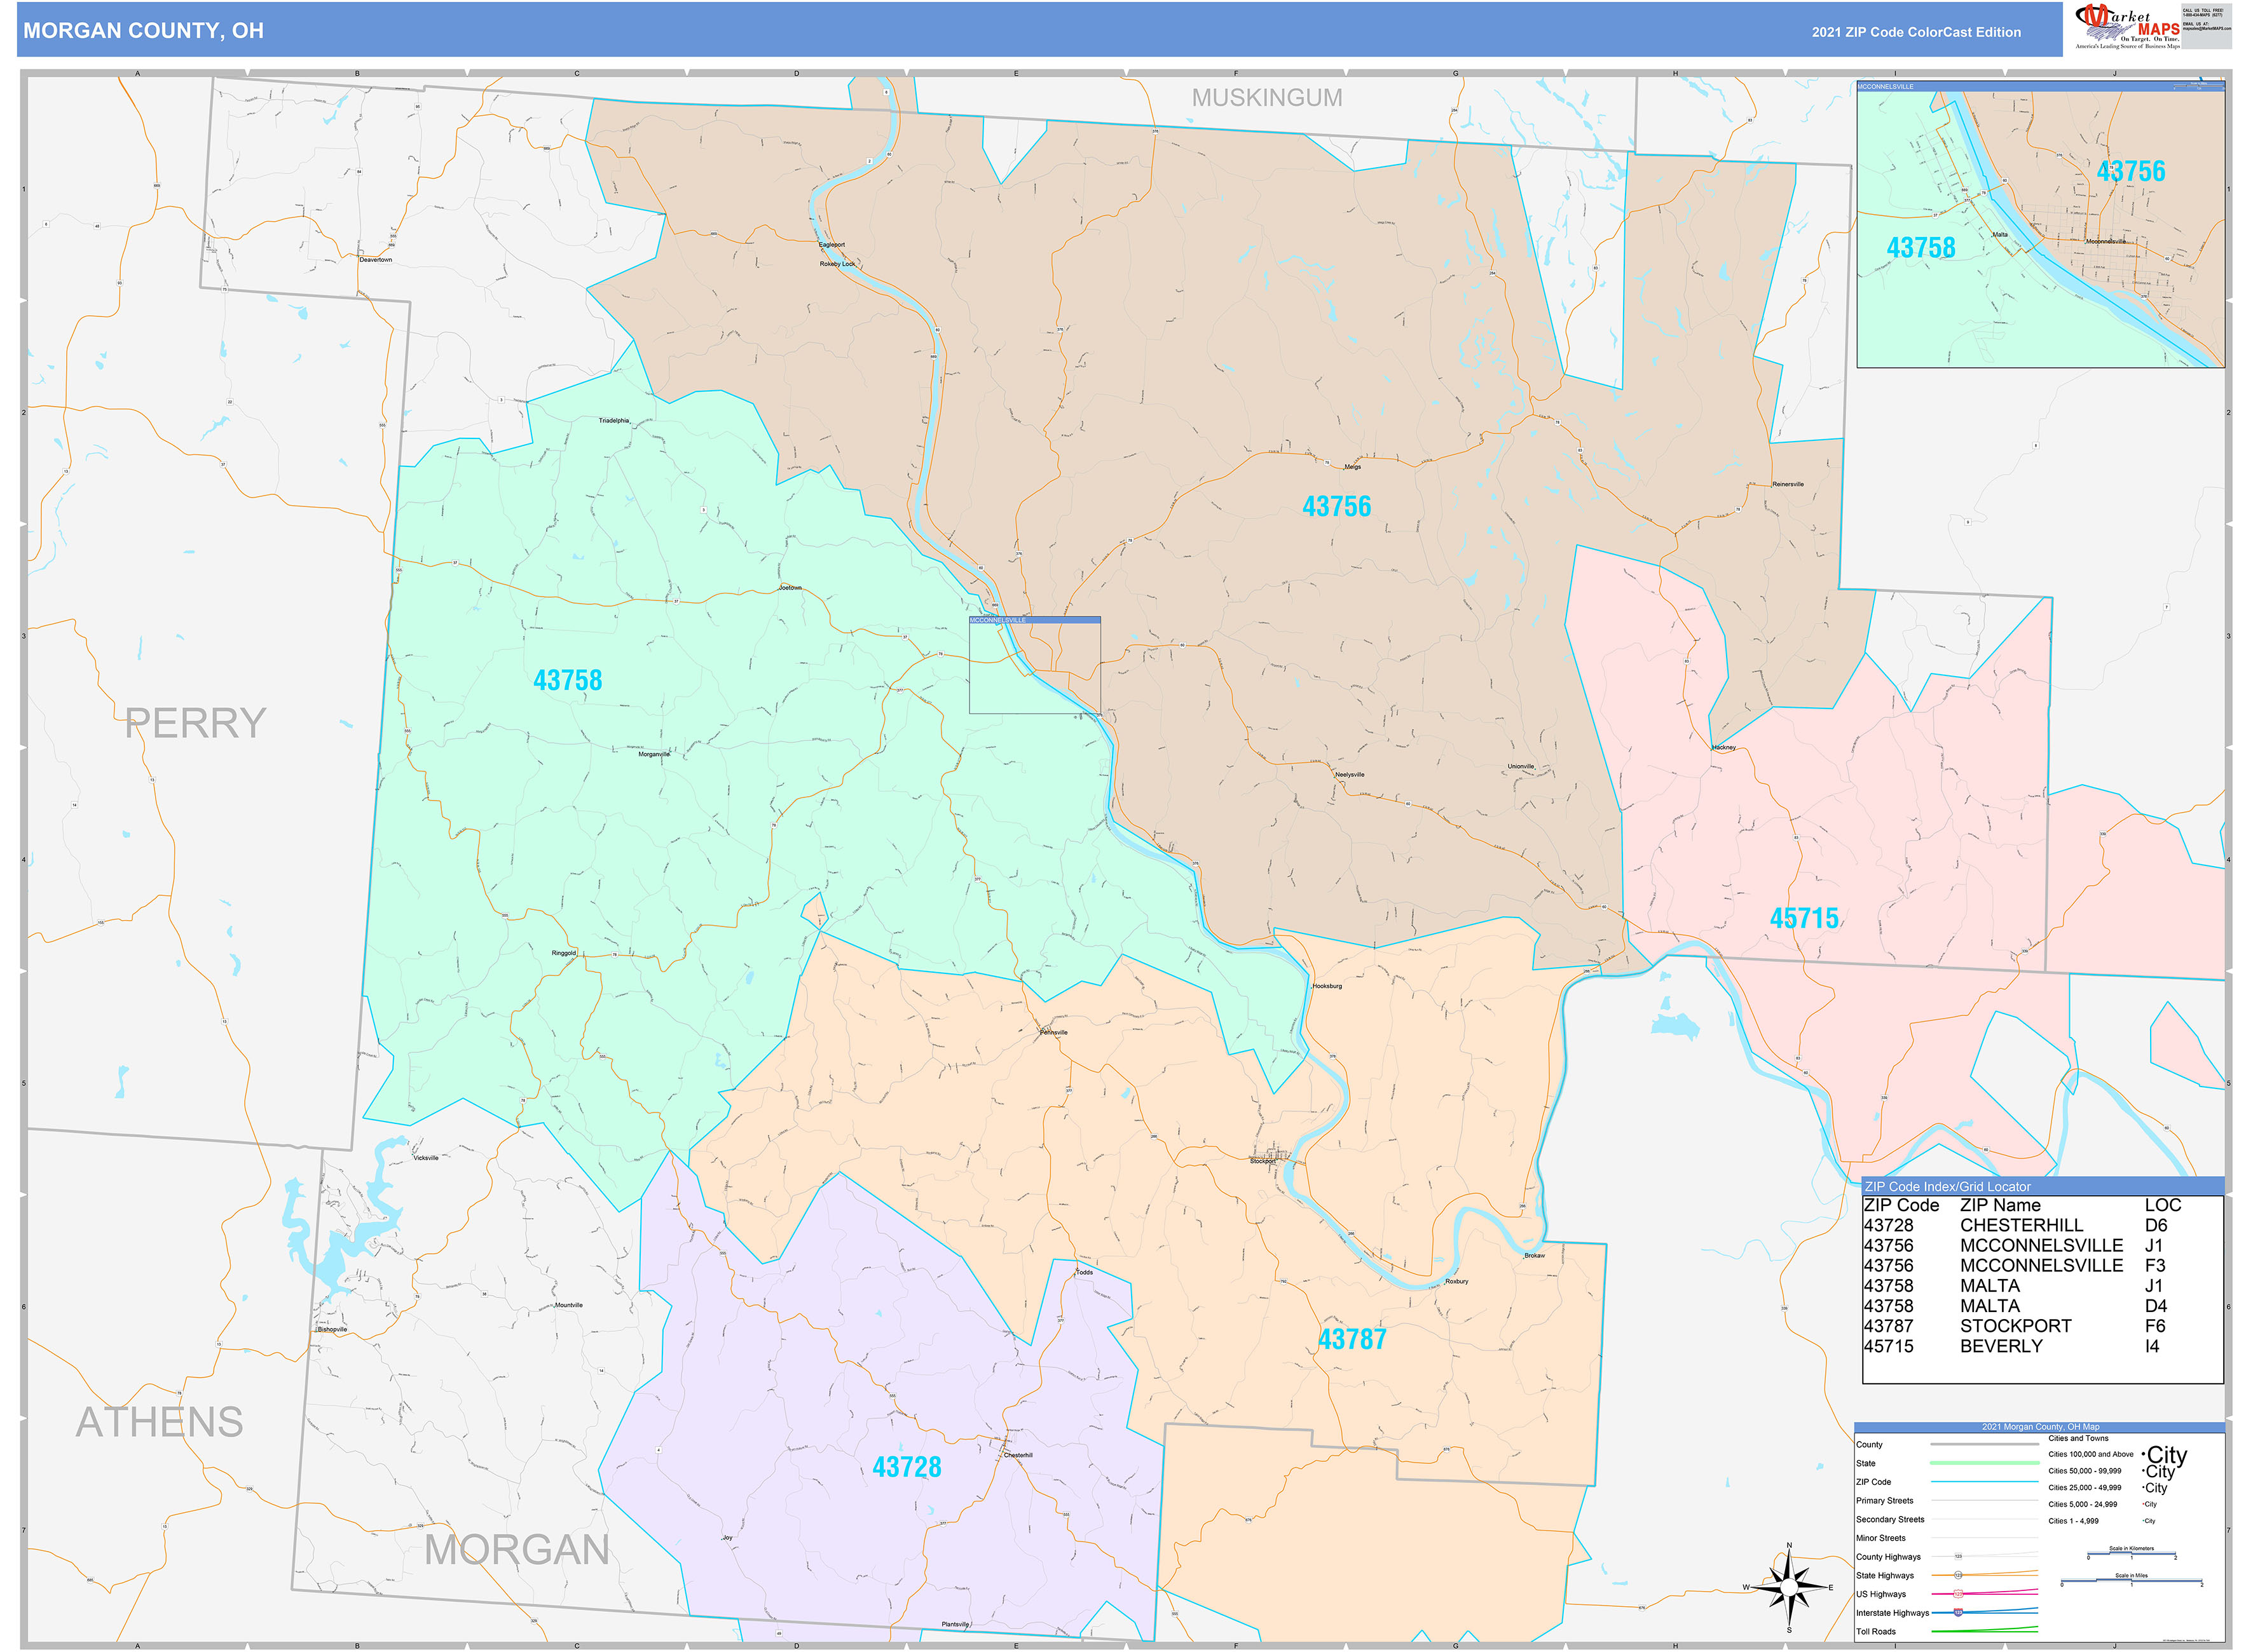
Task: Select the 43756 ZIP label on the main map
Action: click(x=1336, y=507)
